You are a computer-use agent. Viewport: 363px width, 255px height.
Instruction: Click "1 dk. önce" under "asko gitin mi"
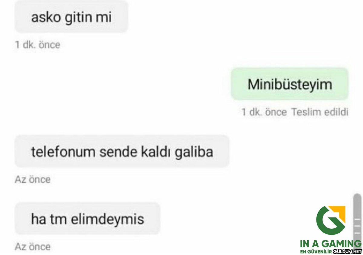[38, 45]
